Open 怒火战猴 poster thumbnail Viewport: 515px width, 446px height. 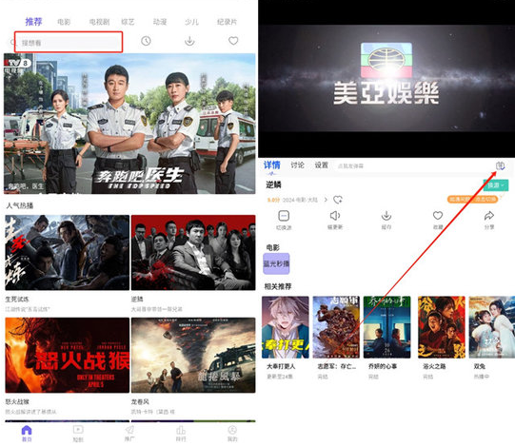tap(67, 355)
